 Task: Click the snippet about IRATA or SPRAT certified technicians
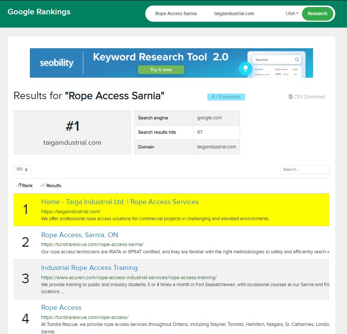pyautogui.click(x=185, y=252)
